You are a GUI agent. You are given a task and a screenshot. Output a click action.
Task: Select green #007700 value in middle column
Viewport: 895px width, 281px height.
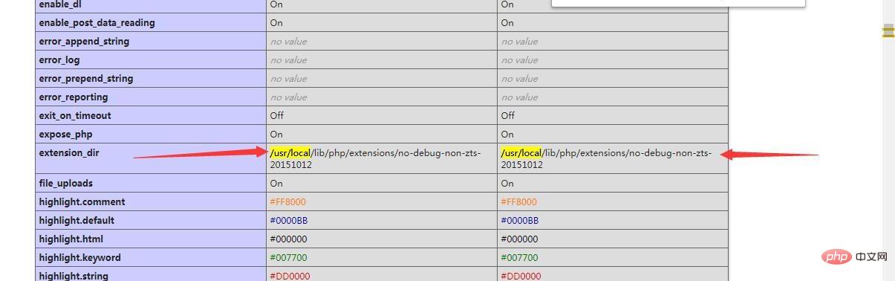(289, 258)
